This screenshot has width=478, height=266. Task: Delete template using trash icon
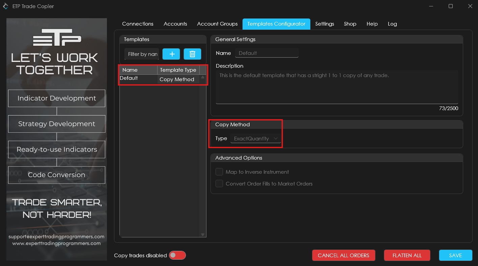pyautogui.click(x=192, y=54)
